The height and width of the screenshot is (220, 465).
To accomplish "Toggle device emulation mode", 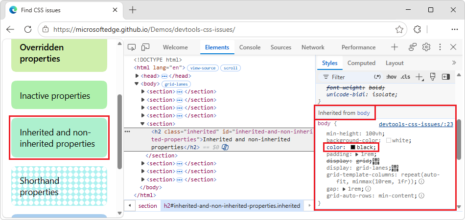I will tap(145, 47).
